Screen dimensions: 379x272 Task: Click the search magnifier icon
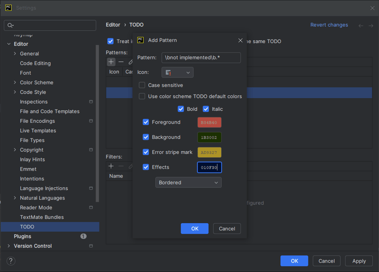[x=10, y=26]
